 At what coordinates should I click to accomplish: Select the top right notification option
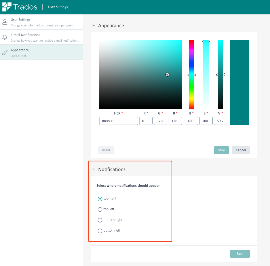click(100, 199)
